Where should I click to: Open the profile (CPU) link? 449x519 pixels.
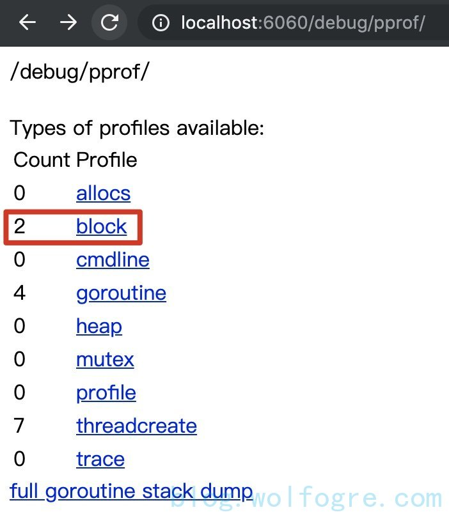pos(106,392)
